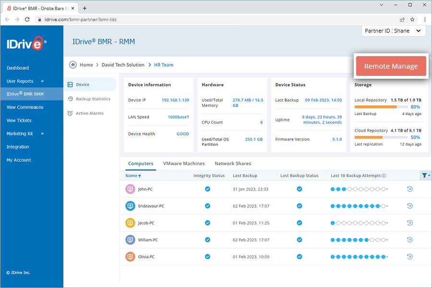Switch to the VMware Machines tab
This screenshot has width=432, height=288.
[x=184, y=163]
